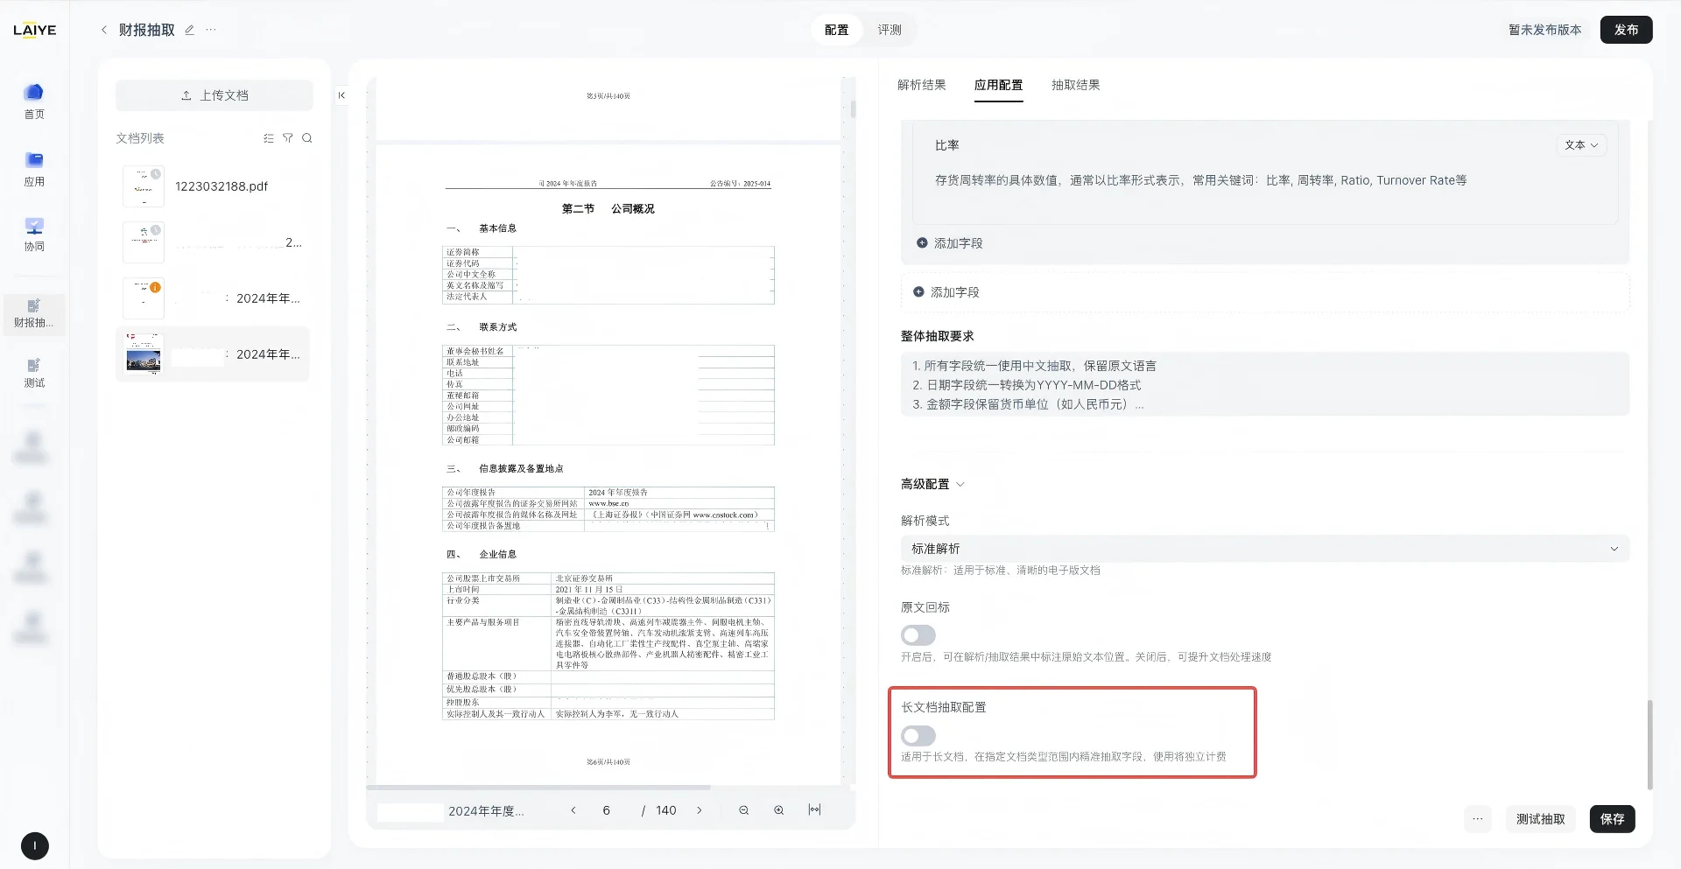Toggle the 长文档抽取配置 switch
Viewport: 1681px width, 869px height.
918,736
